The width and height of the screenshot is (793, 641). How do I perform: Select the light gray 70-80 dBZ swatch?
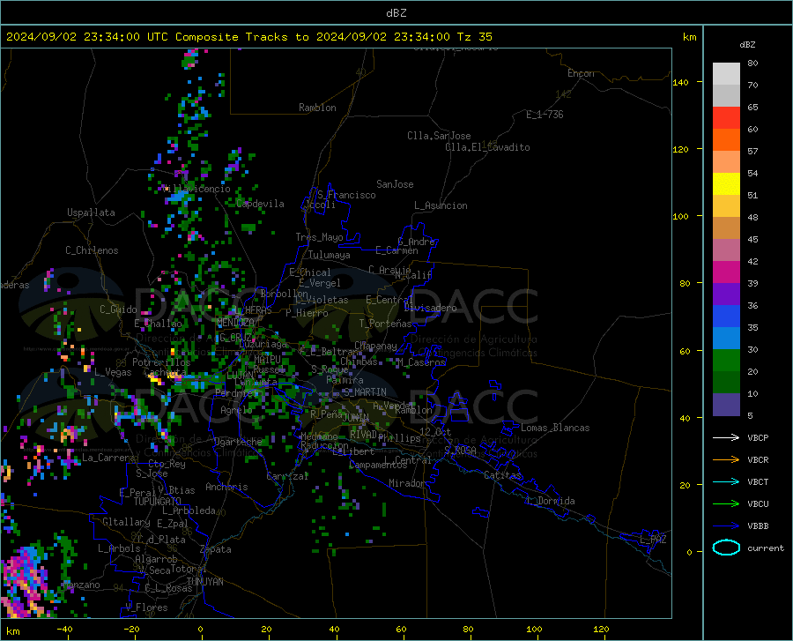pos(726,74)
